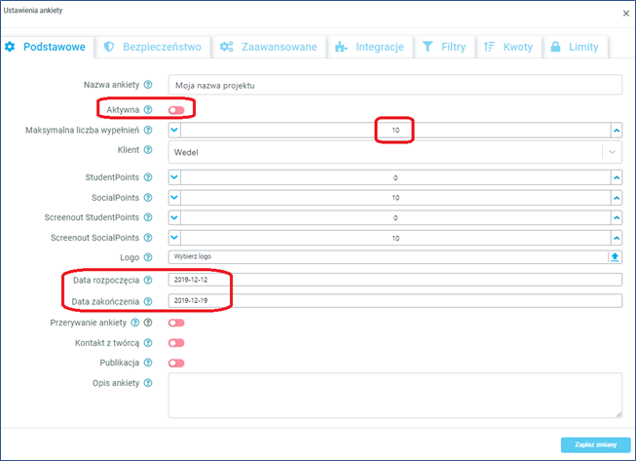The image size is (636, 461).
Task: Increase SocialPoints value with right arrow
Action: pyautogui.click(x=616, y=198)
